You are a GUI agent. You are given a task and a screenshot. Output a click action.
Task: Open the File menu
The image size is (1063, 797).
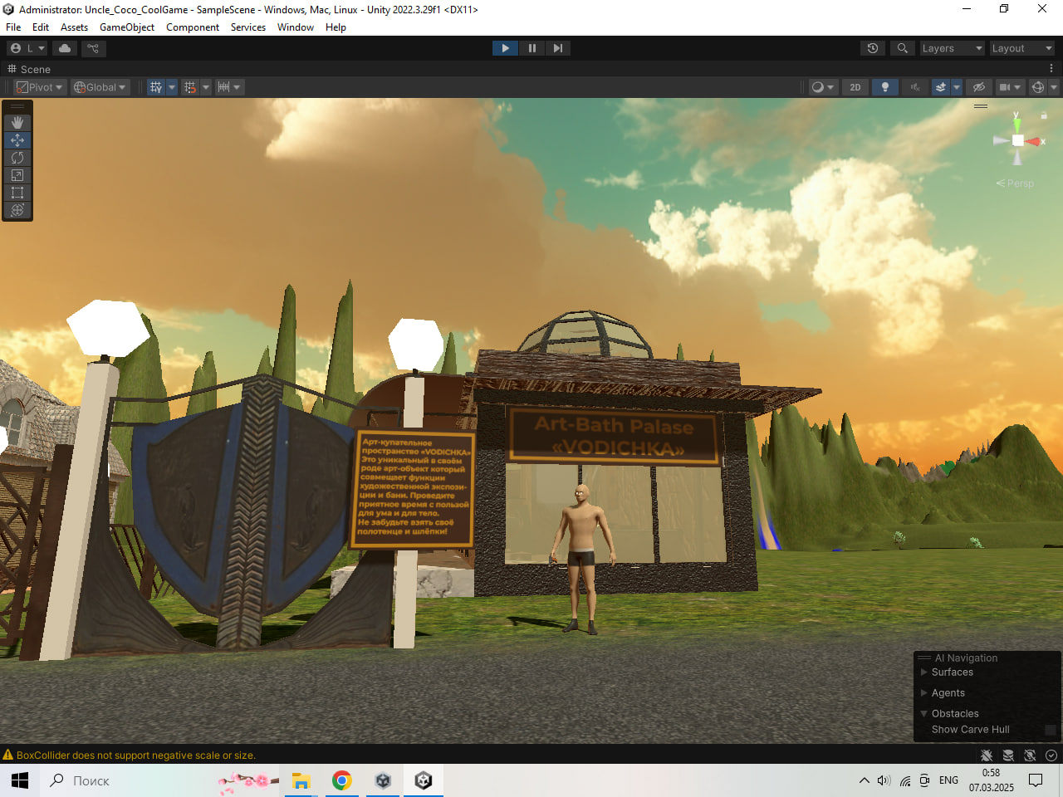13,27
